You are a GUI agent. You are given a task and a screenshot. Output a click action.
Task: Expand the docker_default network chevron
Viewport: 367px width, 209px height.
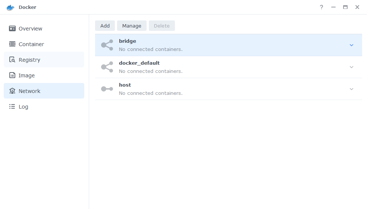click(x=351, y=67)
